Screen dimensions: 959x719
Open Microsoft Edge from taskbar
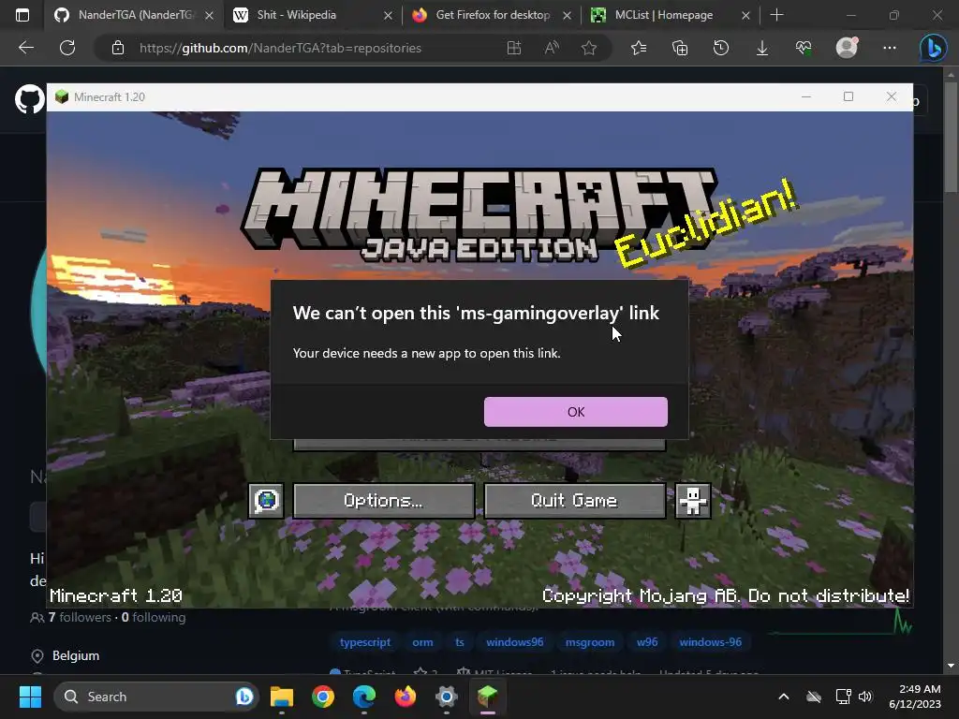364,697
